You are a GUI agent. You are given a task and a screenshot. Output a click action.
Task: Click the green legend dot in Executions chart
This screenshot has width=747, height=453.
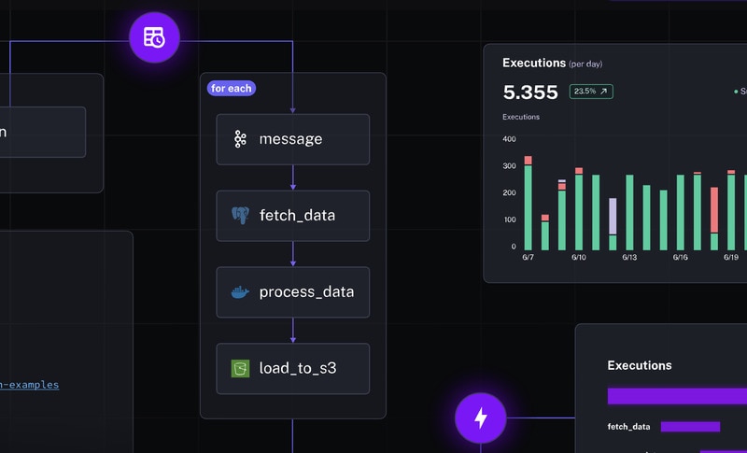736,92
